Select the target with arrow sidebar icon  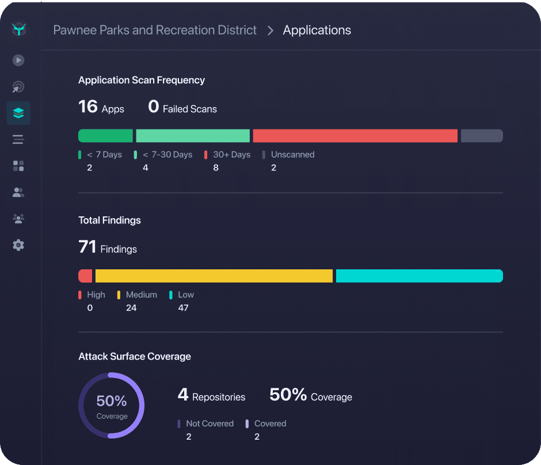(18, 87)
